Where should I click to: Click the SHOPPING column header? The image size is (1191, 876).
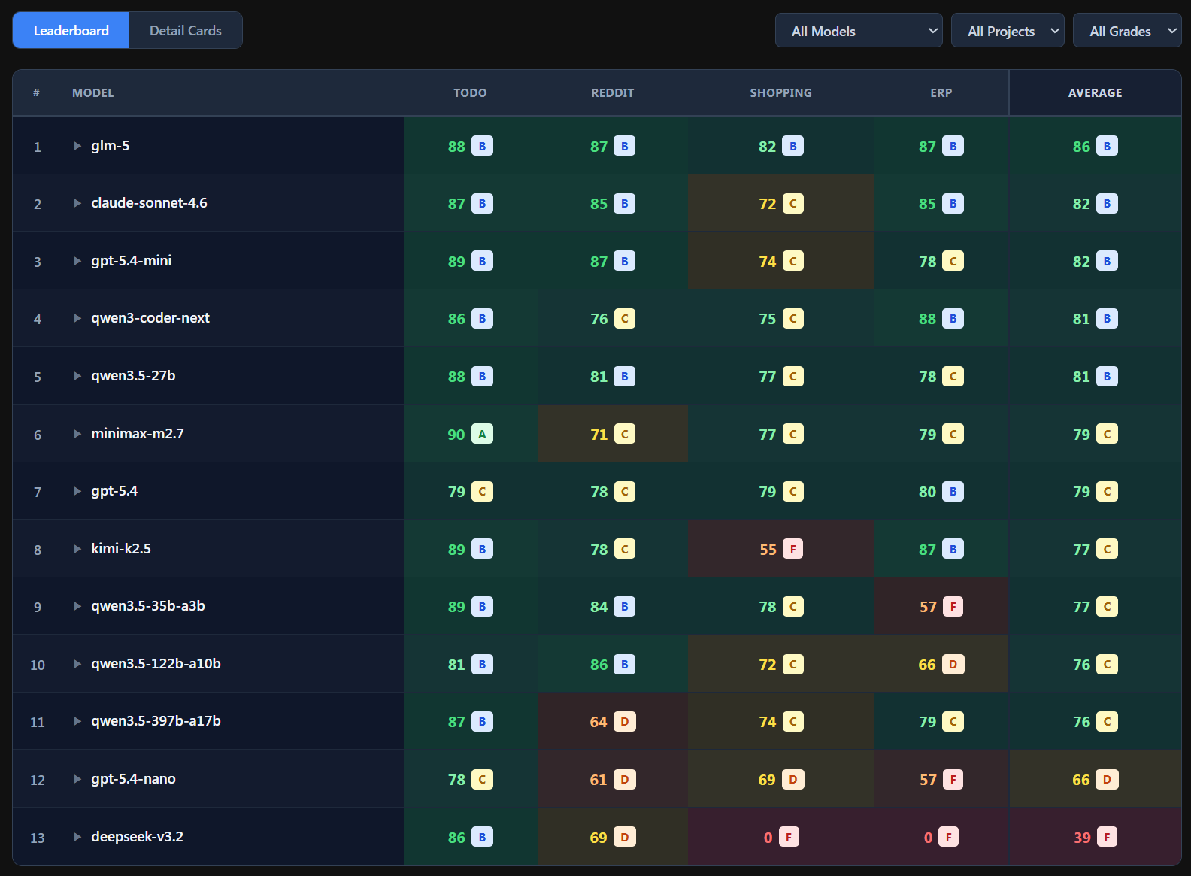pyautogui.click(x=780, y=93)
